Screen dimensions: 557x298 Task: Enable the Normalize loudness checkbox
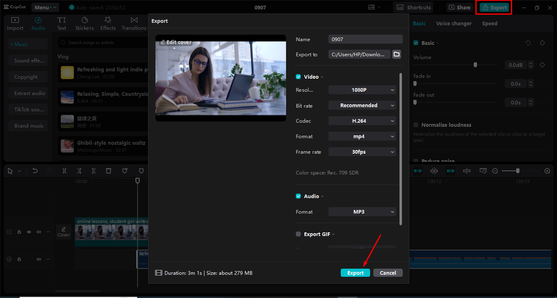[x=416, y=125]
